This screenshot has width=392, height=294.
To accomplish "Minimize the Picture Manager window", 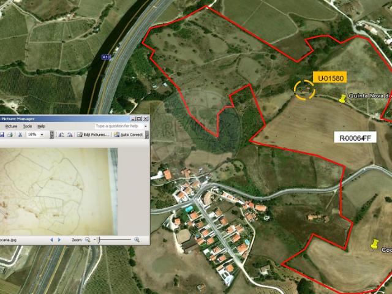I will pos(133,119).
